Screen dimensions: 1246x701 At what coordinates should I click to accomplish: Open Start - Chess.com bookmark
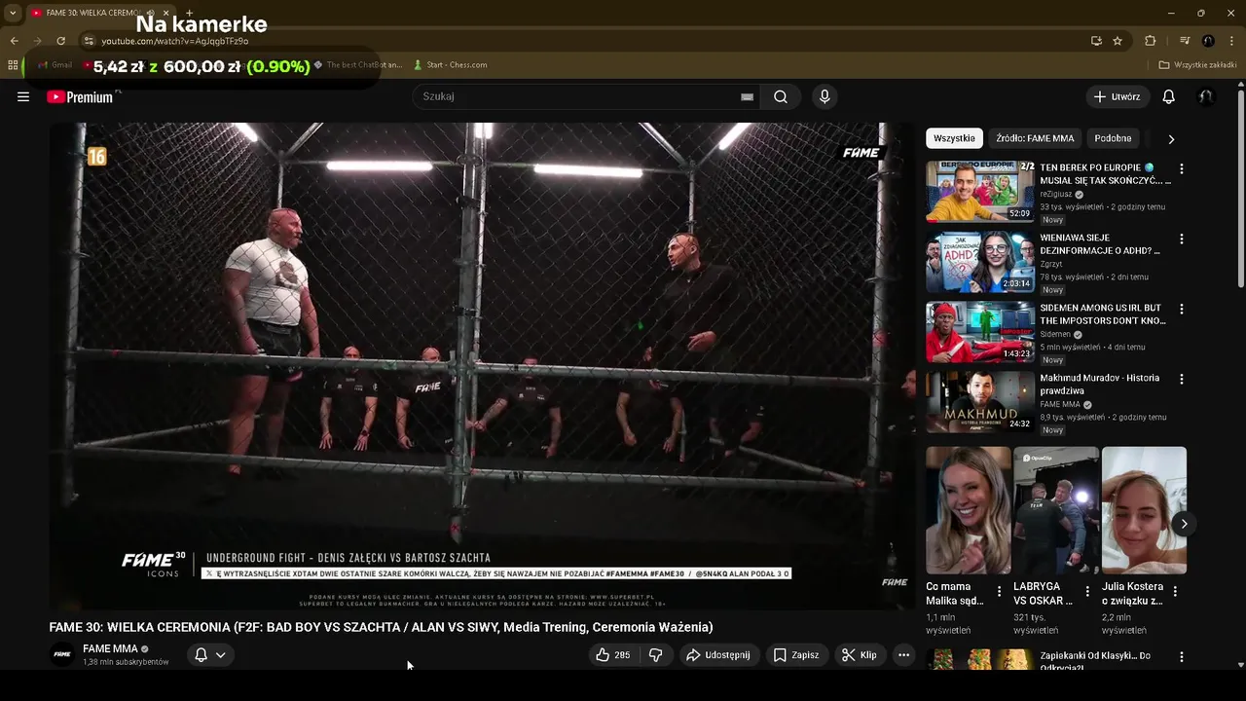(450, 65)
